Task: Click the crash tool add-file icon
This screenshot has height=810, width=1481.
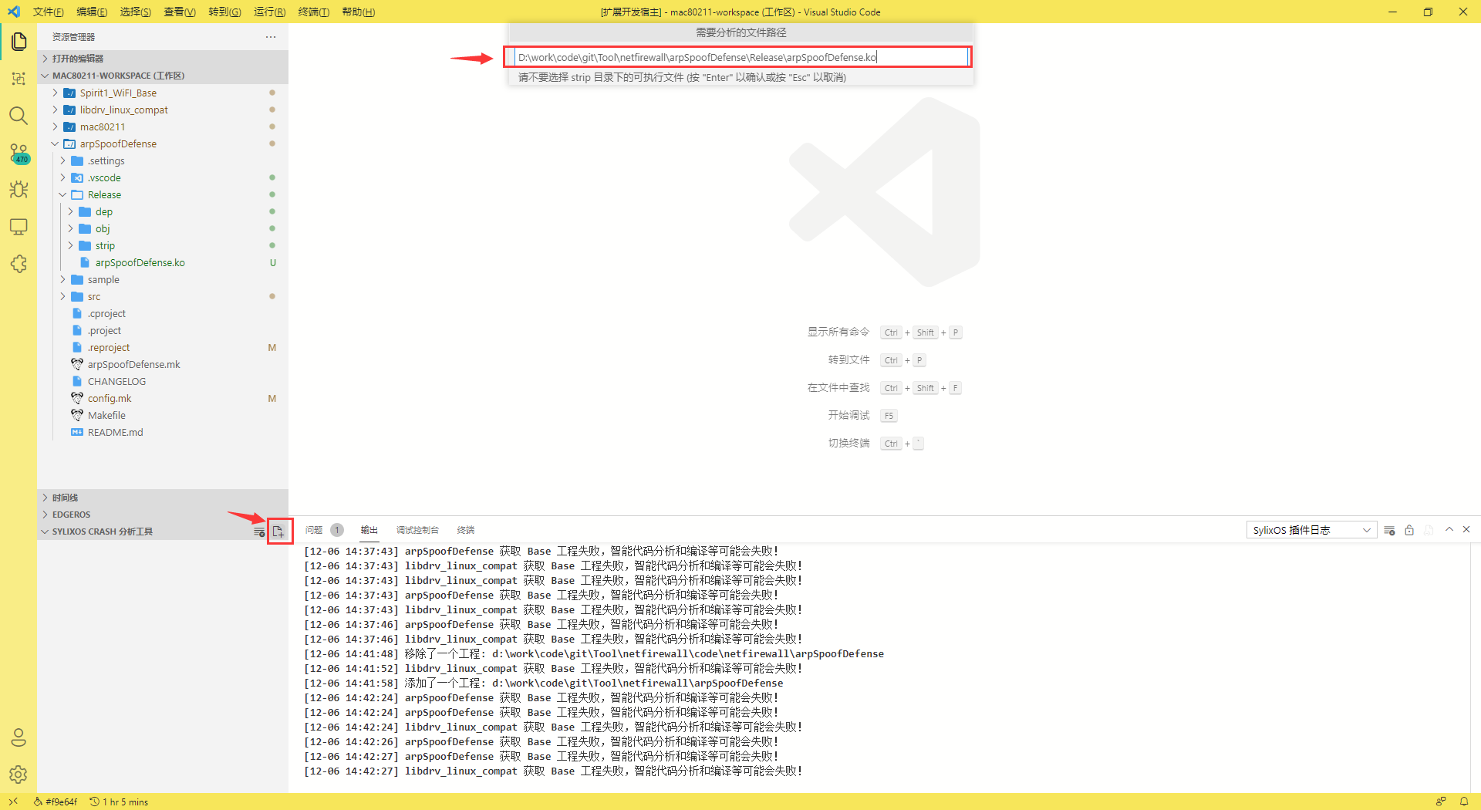Action: pyautogui.click(x=278, y=532)
